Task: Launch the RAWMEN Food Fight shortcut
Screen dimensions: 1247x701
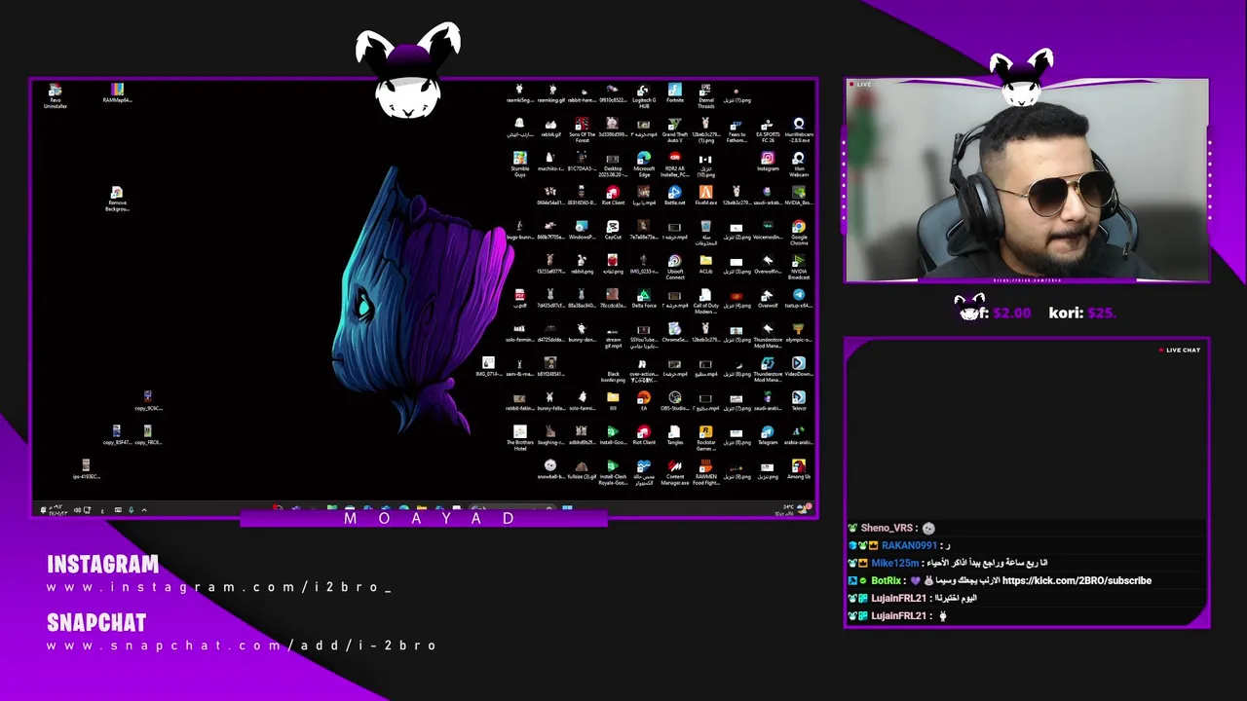Action: pos(705,473)
